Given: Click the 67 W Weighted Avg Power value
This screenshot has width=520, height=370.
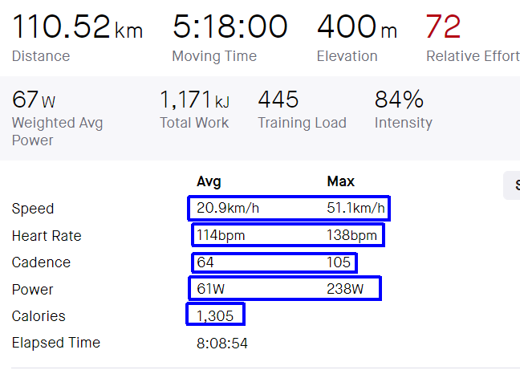Looking at the screenshot, I should point(34,100).
